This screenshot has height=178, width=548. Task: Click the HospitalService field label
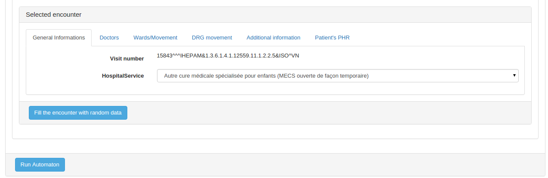123,76
